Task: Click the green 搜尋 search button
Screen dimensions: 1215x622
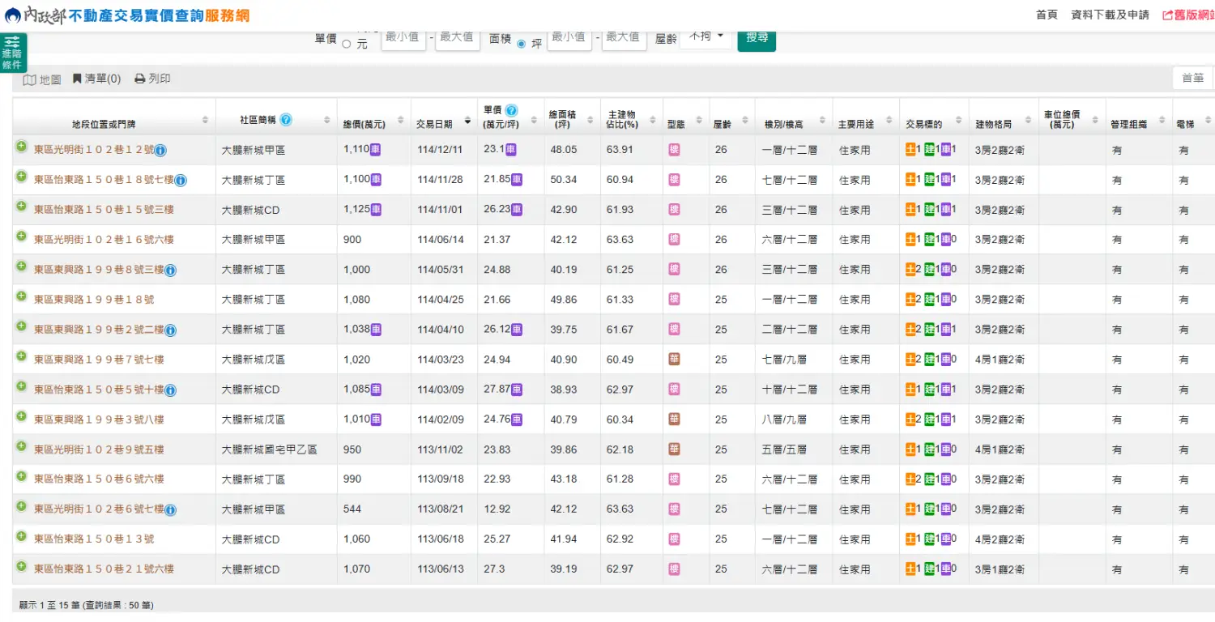Action: click(756, 39)
